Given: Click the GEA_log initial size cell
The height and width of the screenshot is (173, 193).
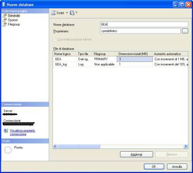Looking at the screenshot, I should coord(135,64).
